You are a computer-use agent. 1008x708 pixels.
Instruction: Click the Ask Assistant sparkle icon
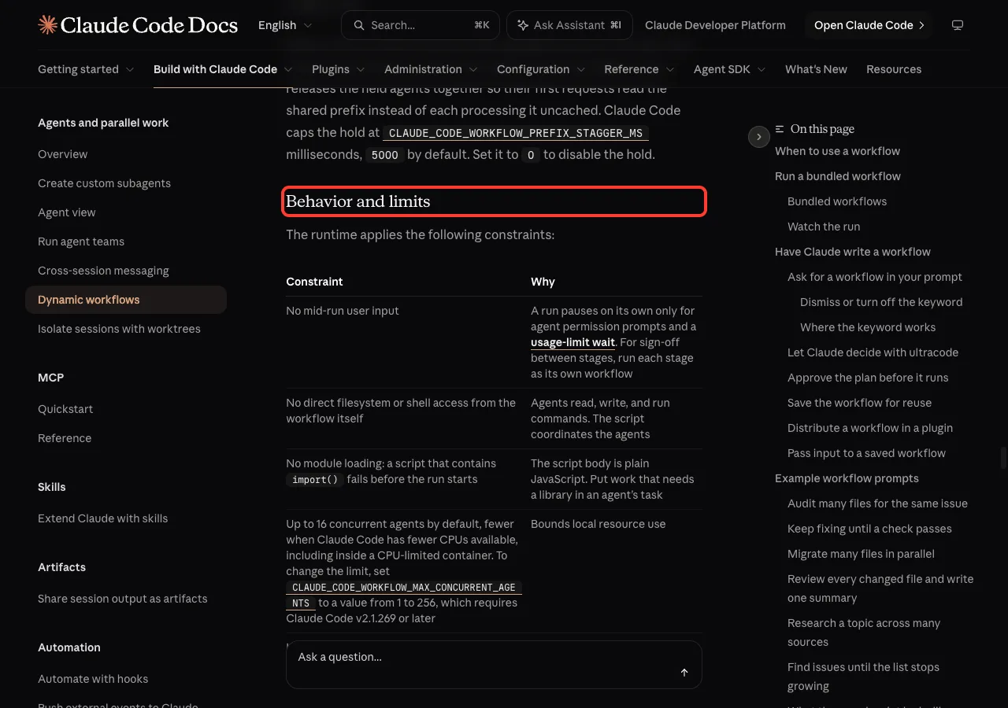pyautogui.click(x=523, y=25)
